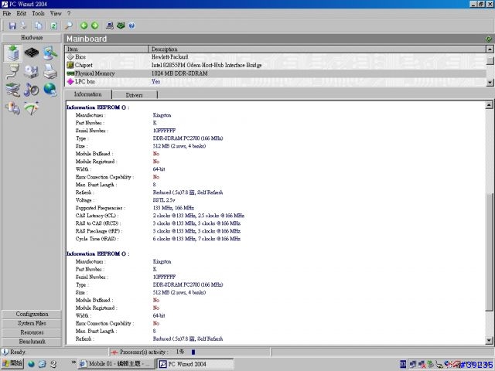The height and width of the screenshot is (371, 495).
Task: Select the Mainboard category icon in sidebar
Action: [x=13, y=53]
